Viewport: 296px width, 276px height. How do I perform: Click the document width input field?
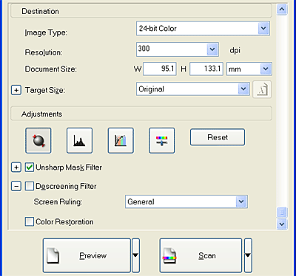(160, 69)
